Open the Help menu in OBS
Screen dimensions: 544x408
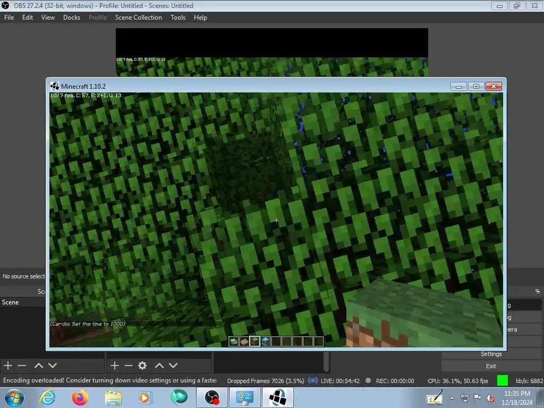[200, 18]
